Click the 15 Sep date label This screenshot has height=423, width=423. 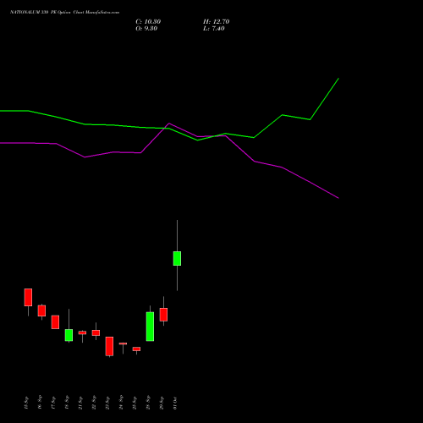26,403
